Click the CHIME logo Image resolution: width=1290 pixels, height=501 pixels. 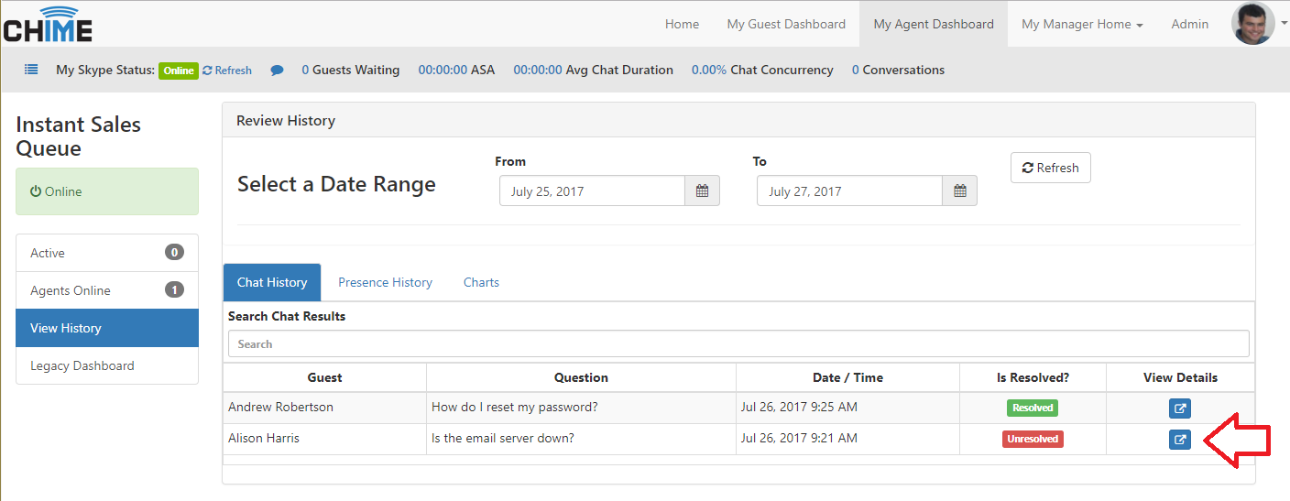click(48, 24)
